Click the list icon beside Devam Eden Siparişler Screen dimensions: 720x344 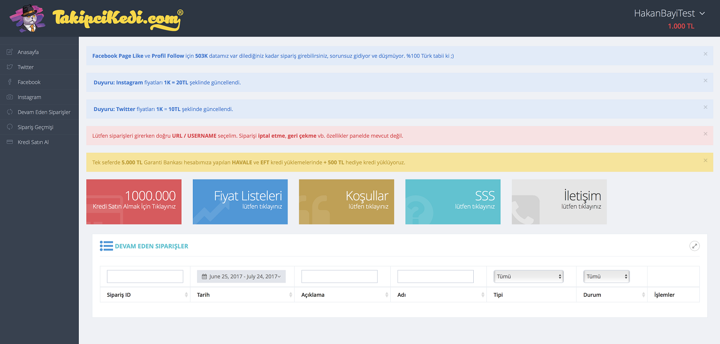click(106, 246)
